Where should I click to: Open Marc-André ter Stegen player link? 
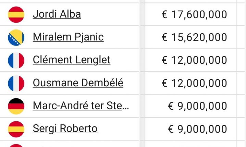click(81, 106)
